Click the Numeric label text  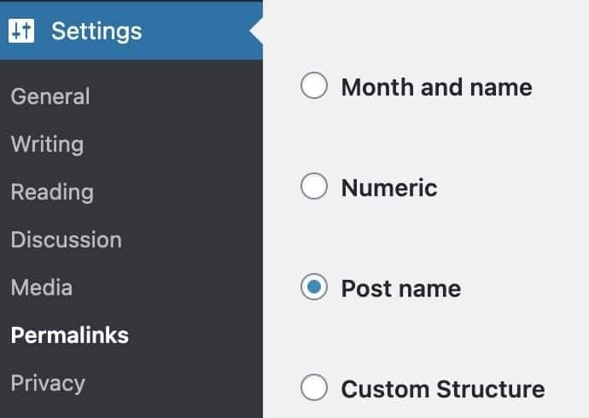389,188
